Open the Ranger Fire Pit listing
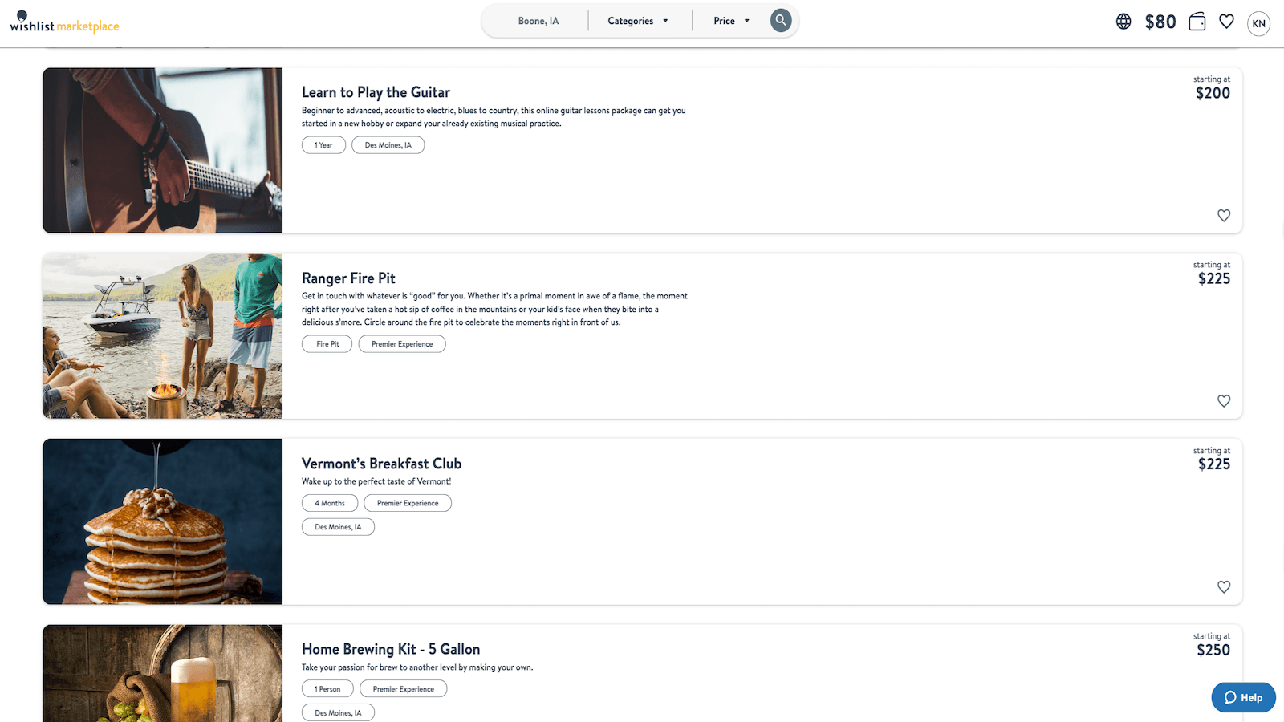 click(348, 278)
